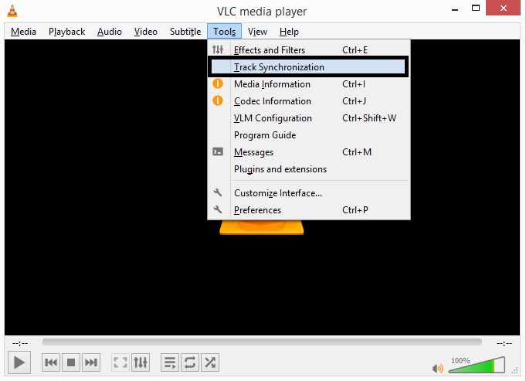Open the Messages log
This screenshot has height=381, width=526.
[309, 152]
